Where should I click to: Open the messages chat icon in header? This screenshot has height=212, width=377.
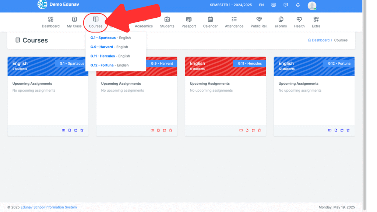(x=286, y=5)
